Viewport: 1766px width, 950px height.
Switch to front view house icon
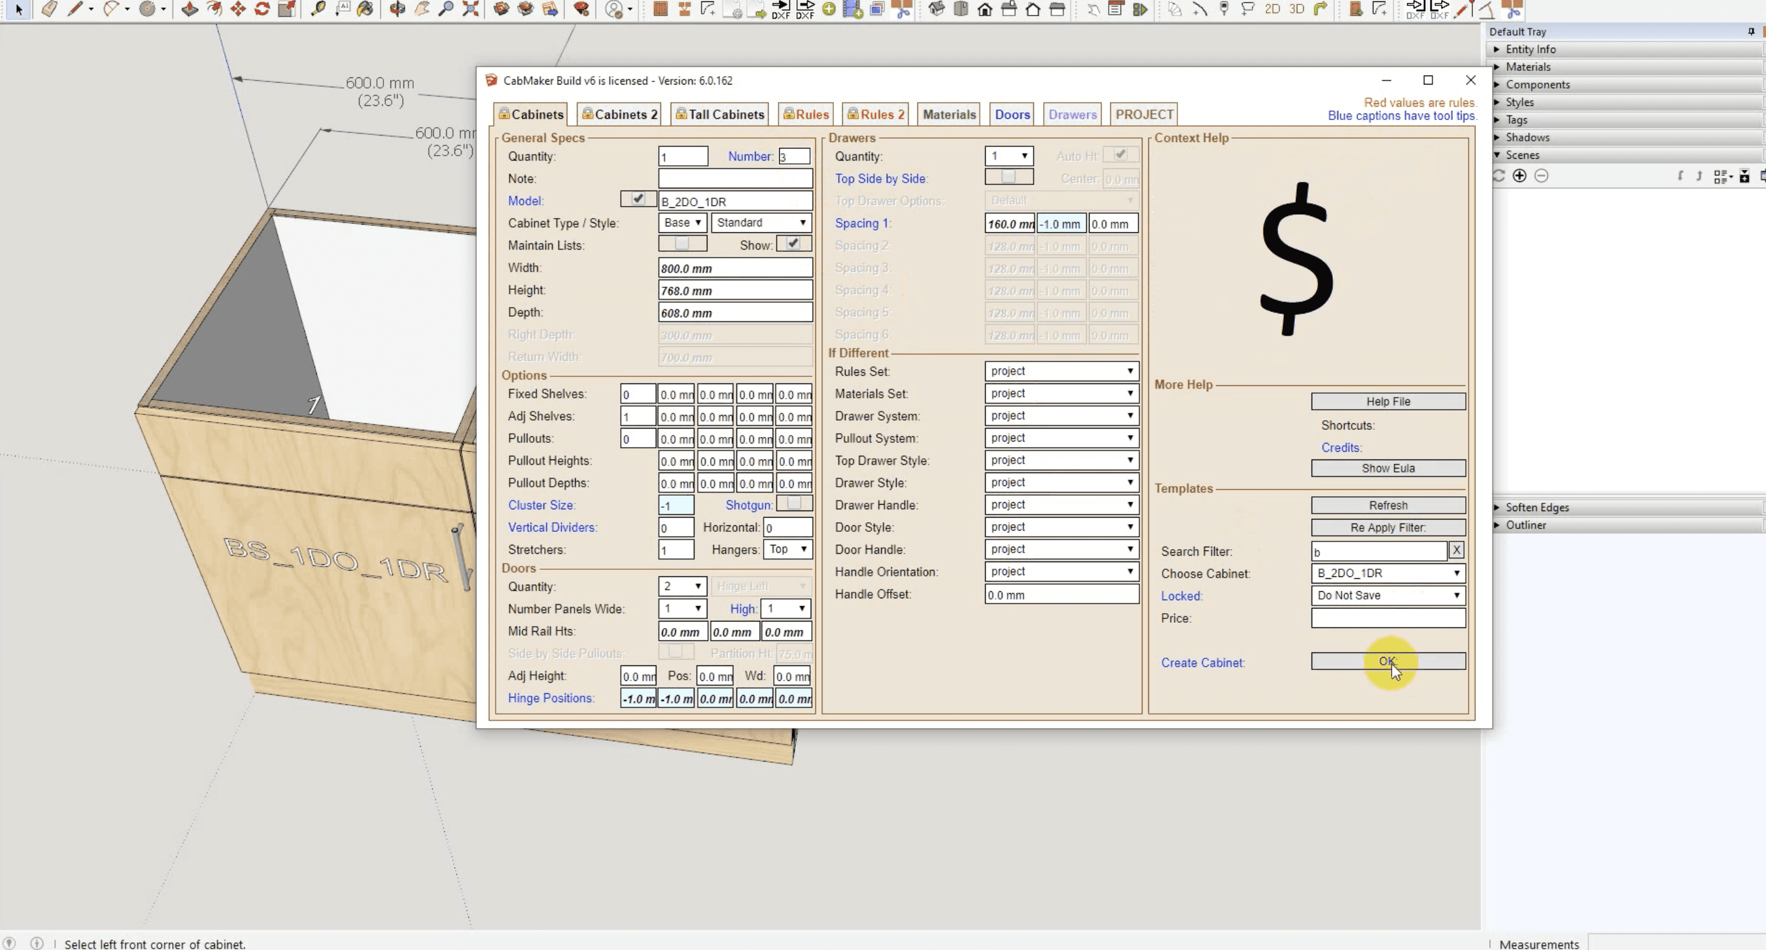coord(984,9)
